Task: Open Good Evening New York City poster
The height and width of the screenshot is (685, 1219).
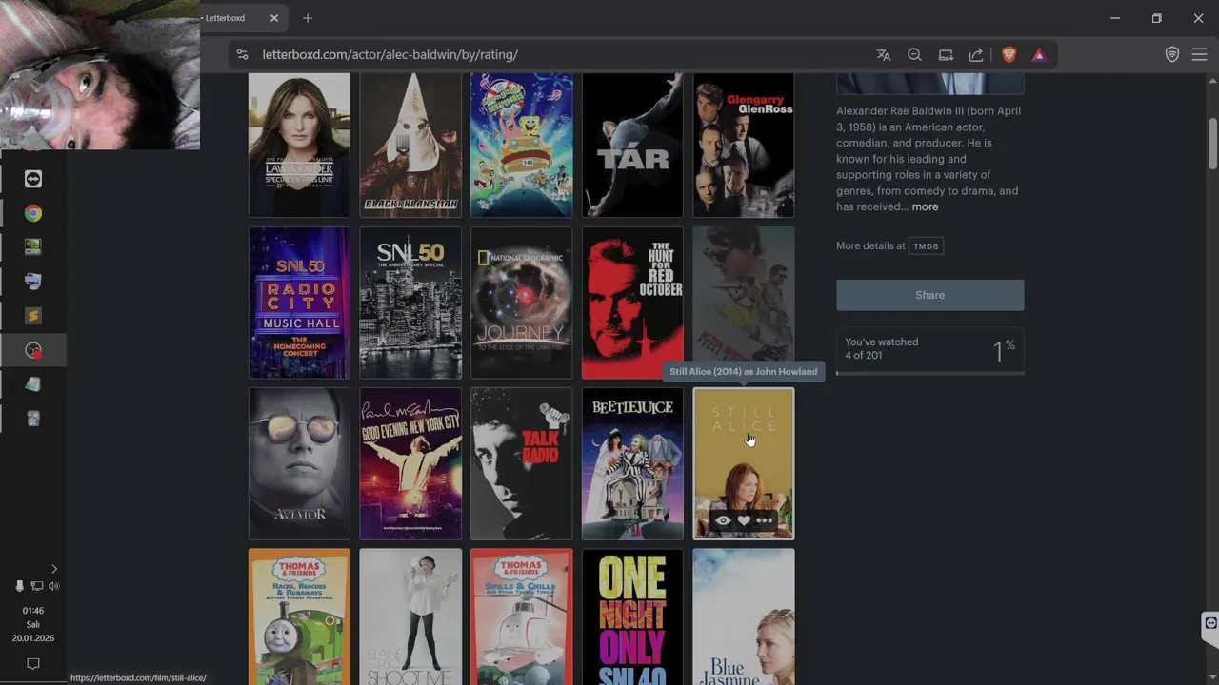Action: 410,463
